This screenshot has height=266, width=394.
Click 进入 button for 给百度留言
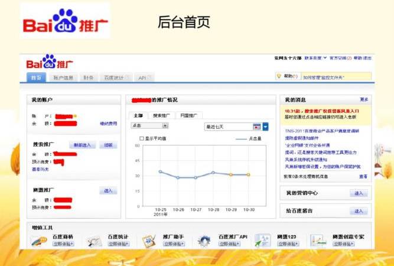coord(359,211)
